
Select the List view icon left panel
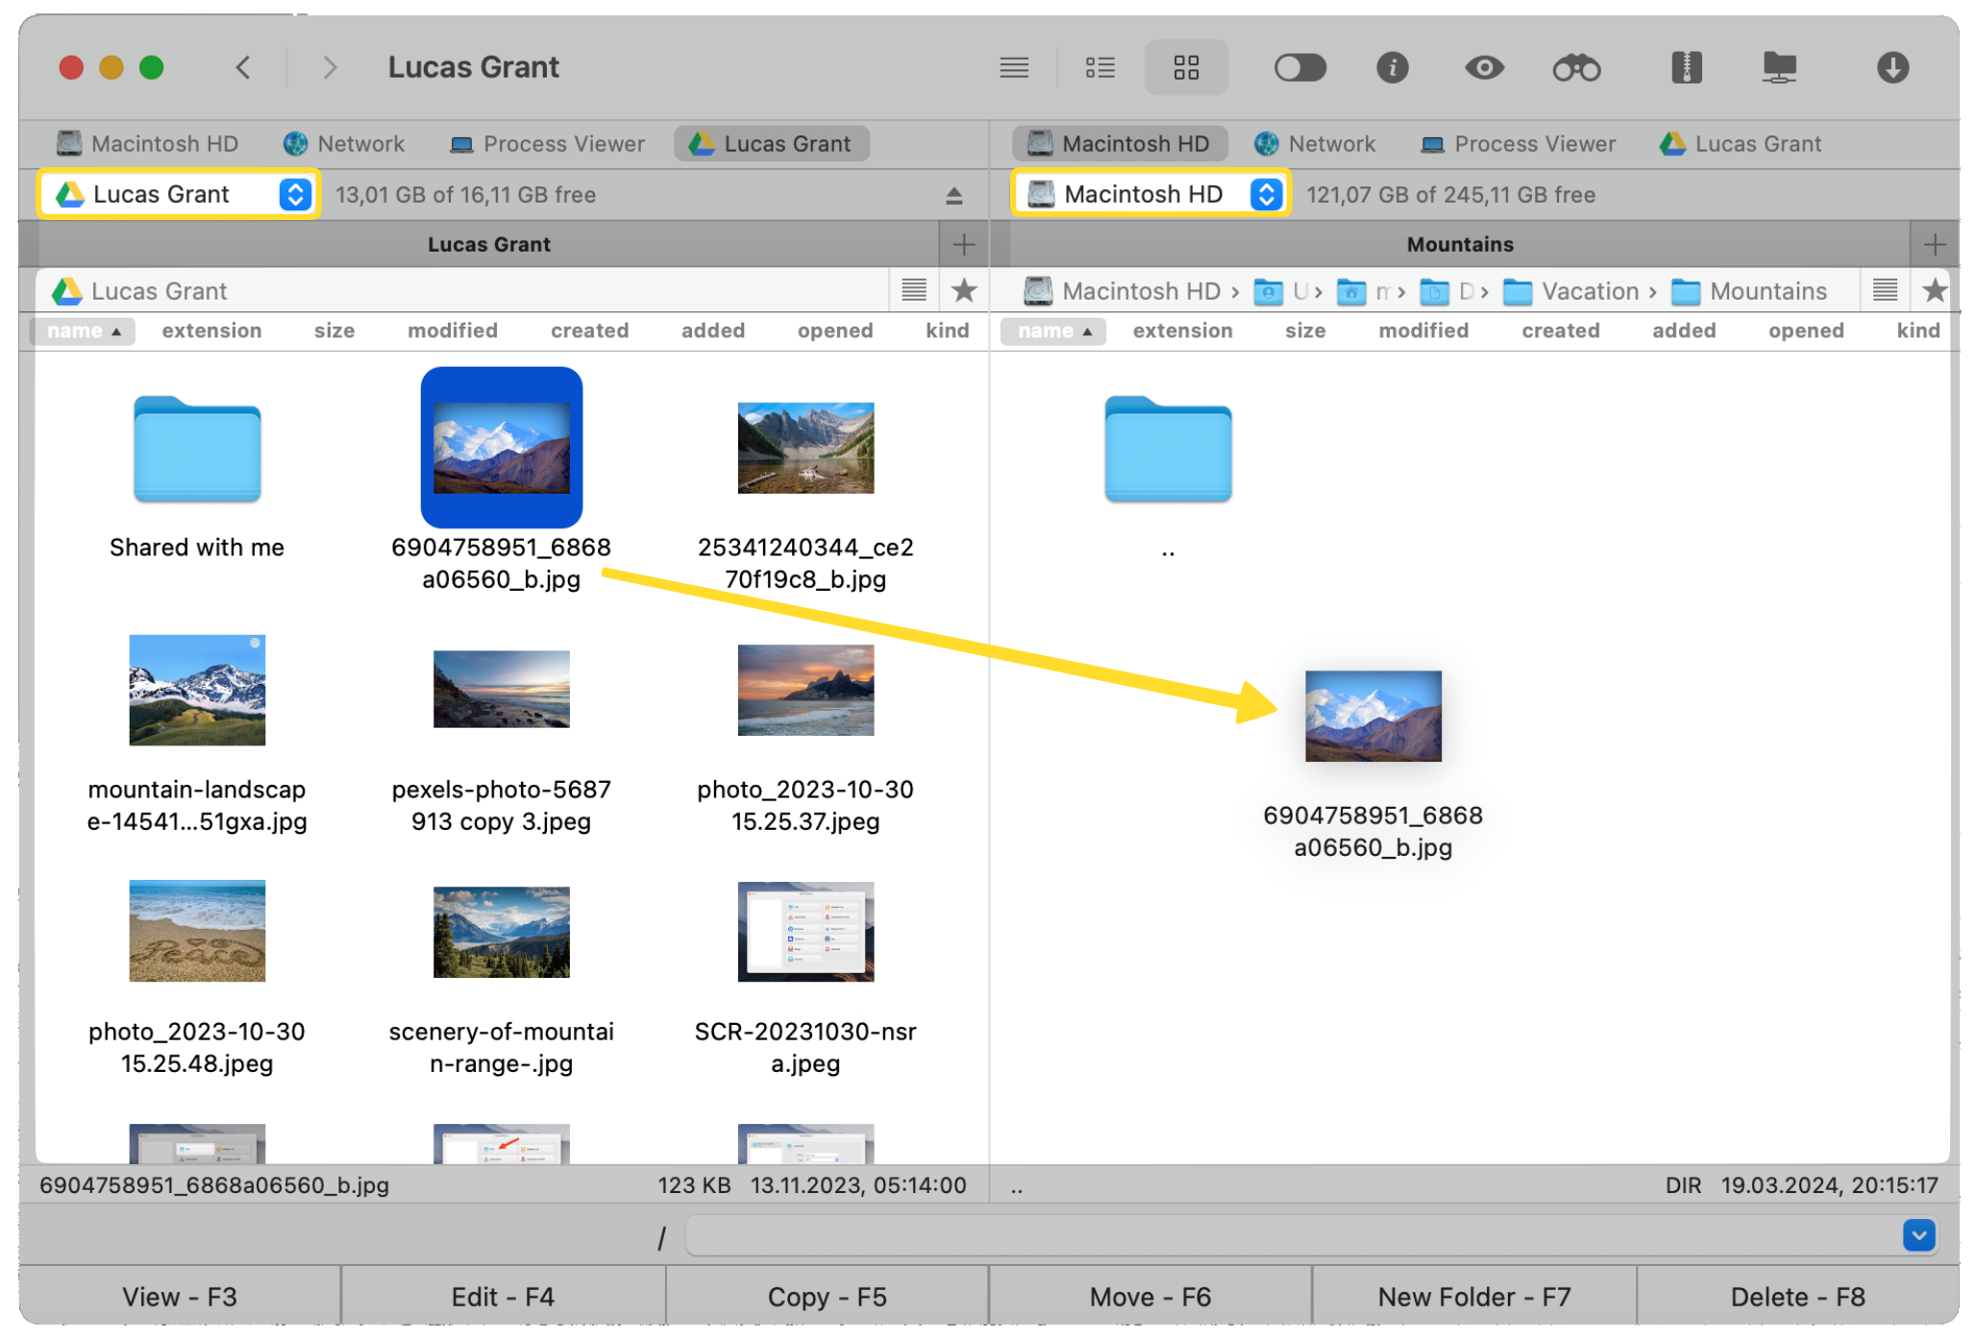[914, 290]
